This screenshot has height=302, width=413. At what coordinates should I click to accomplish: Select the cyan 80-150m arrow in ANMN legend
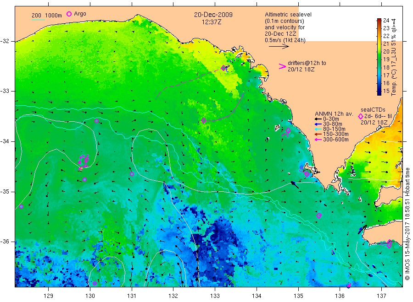click(318, 129)
